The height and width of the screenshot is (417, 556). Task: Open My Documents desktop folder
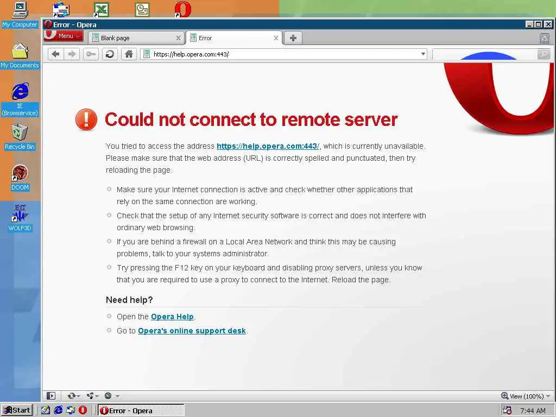[20, 56]
